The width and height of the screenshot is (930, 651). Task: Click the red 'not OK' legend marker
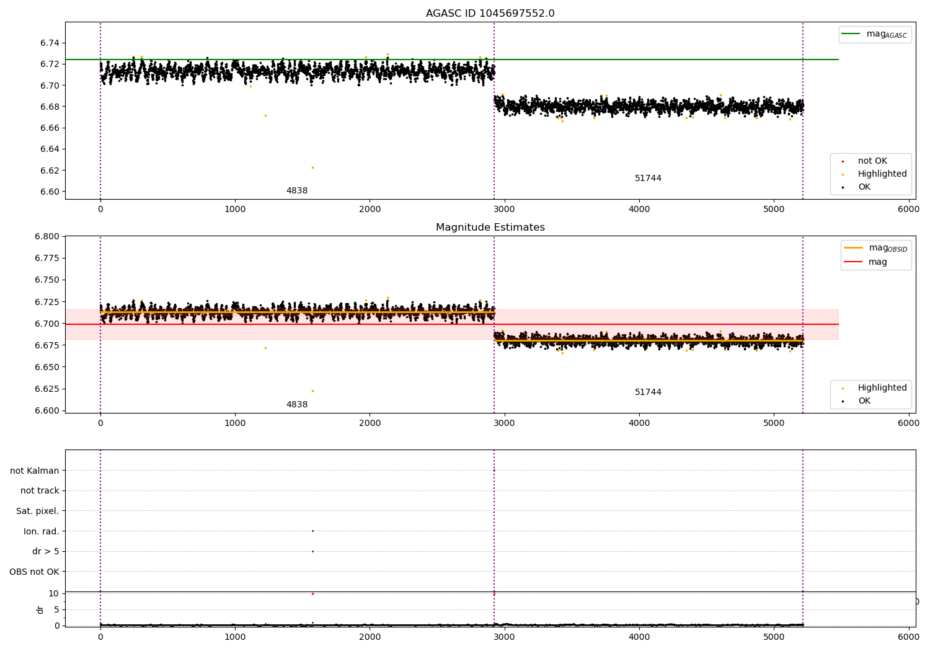click(x=843, y=161)
